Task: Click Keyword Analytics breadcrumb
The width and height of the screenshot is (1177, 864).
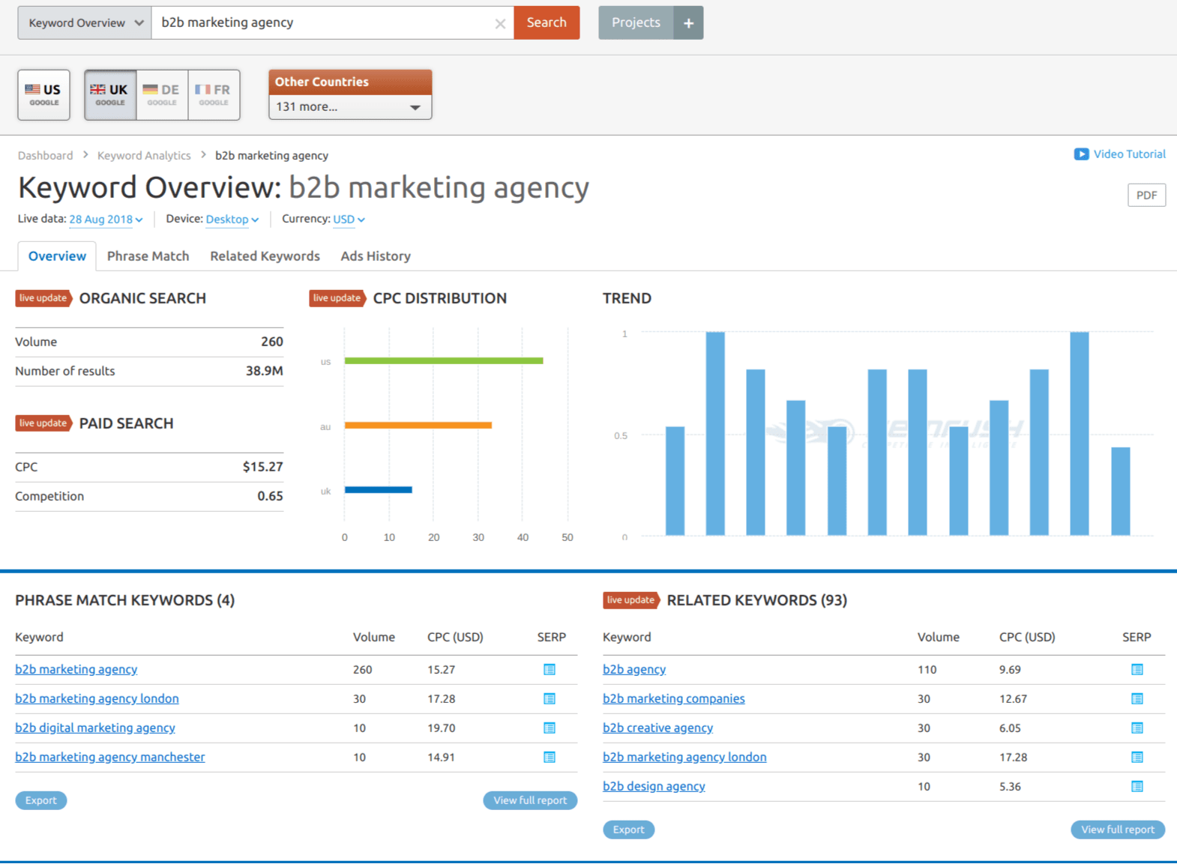Action: tap(144, 156)
